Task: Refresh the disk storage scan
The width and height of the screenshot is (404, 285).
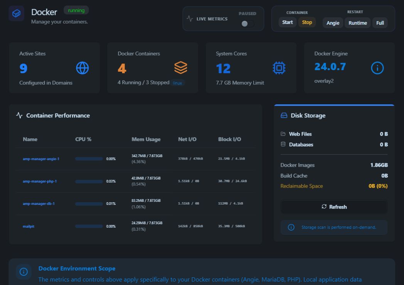Action: pyautogui.click(x=334, y=207)
